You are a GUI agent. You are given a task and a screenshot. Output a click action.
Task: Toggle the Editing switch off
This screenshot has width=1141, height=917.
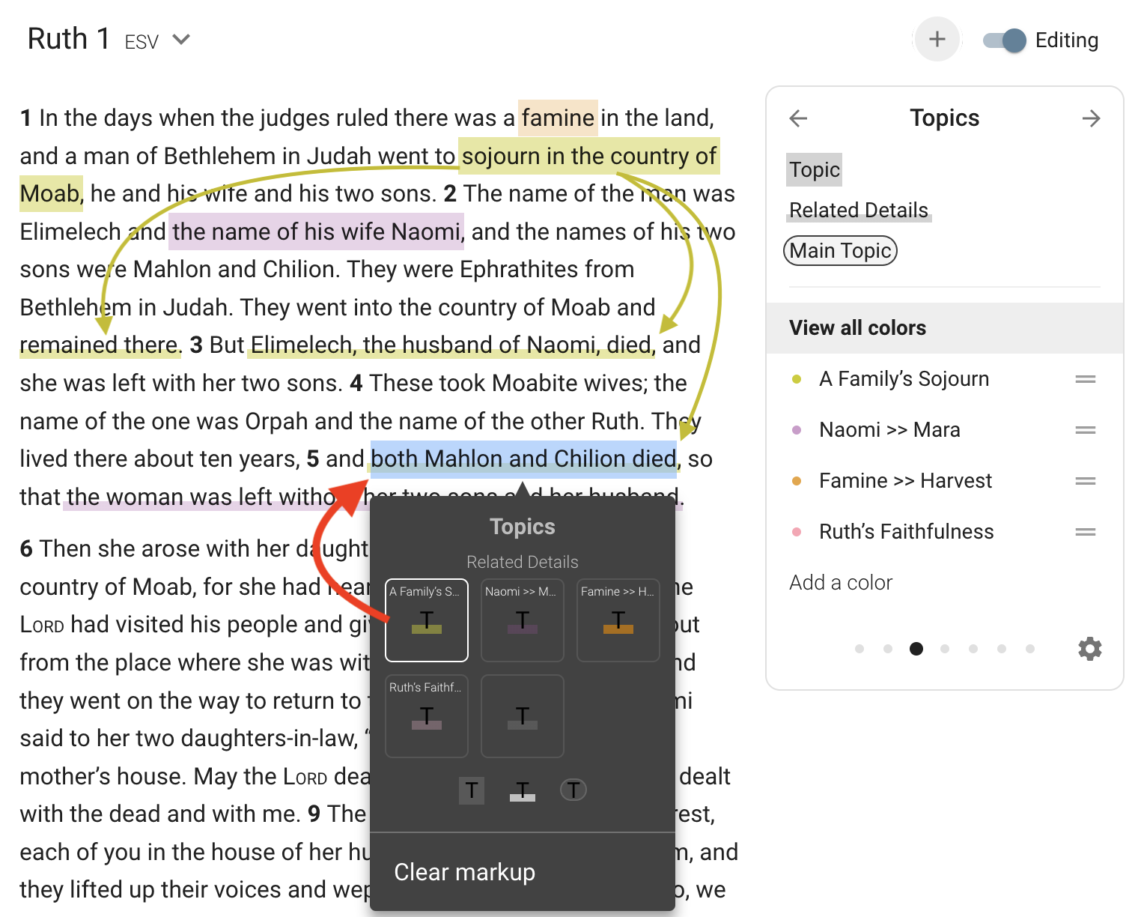pos(1005,40)
